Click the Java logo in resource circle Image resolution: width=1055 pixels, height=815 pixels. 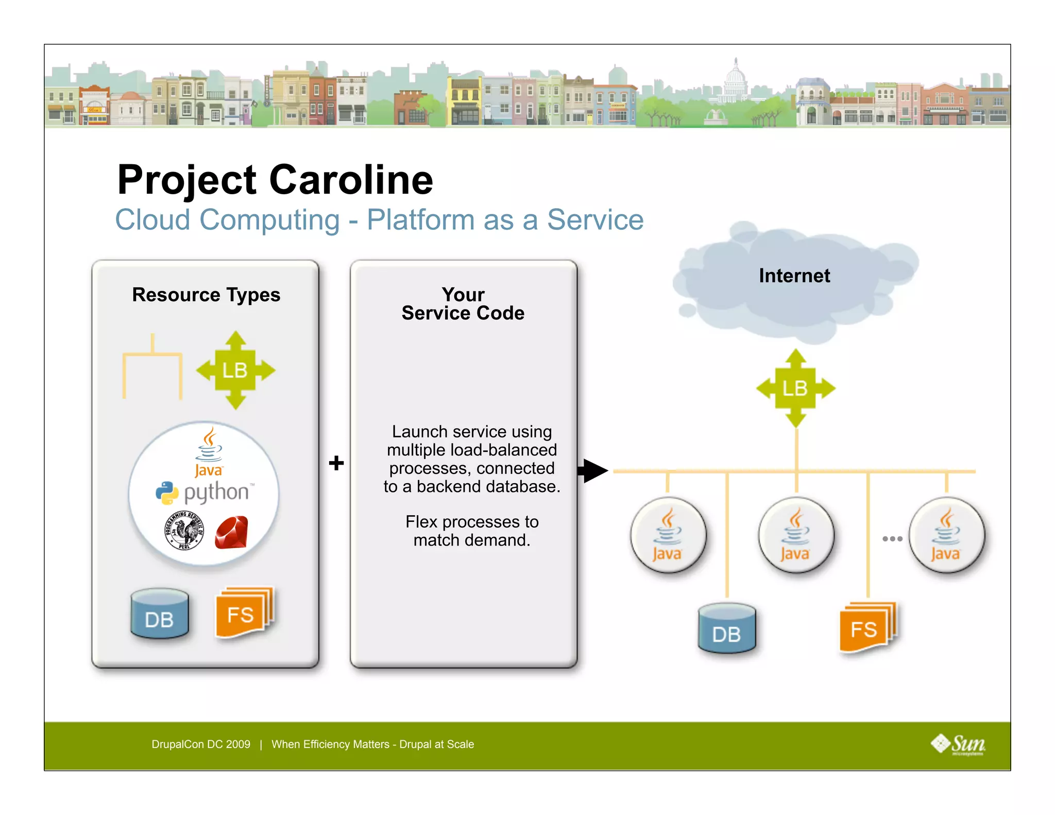(x=209, y=452)
